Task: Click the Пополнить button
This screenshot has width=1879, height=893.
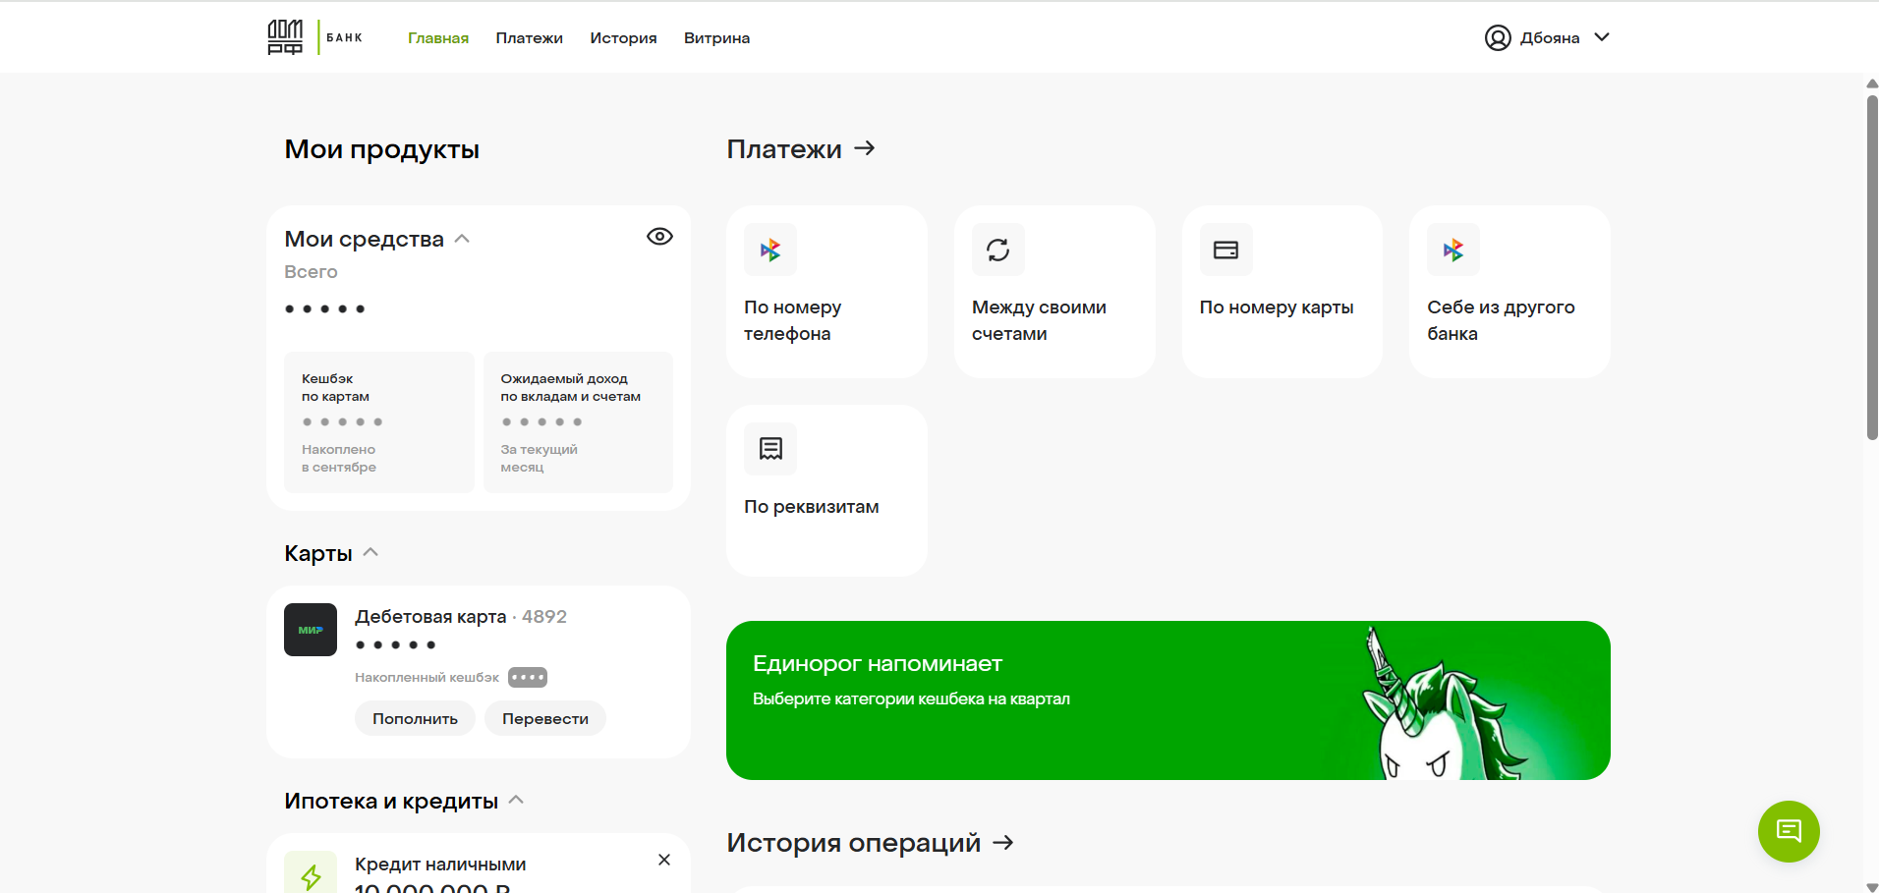Action: tap(415, 718)
